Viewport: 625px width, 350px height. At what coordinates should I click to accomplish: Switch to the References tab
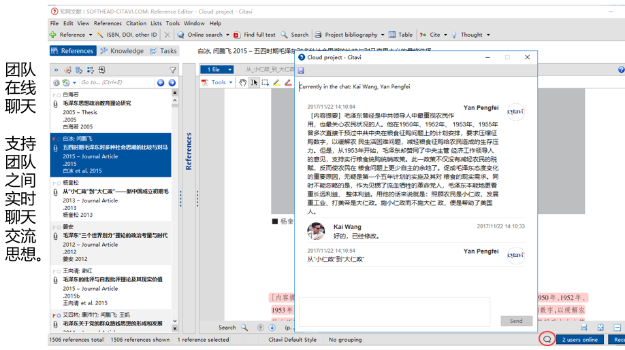(x=73, y=51)
